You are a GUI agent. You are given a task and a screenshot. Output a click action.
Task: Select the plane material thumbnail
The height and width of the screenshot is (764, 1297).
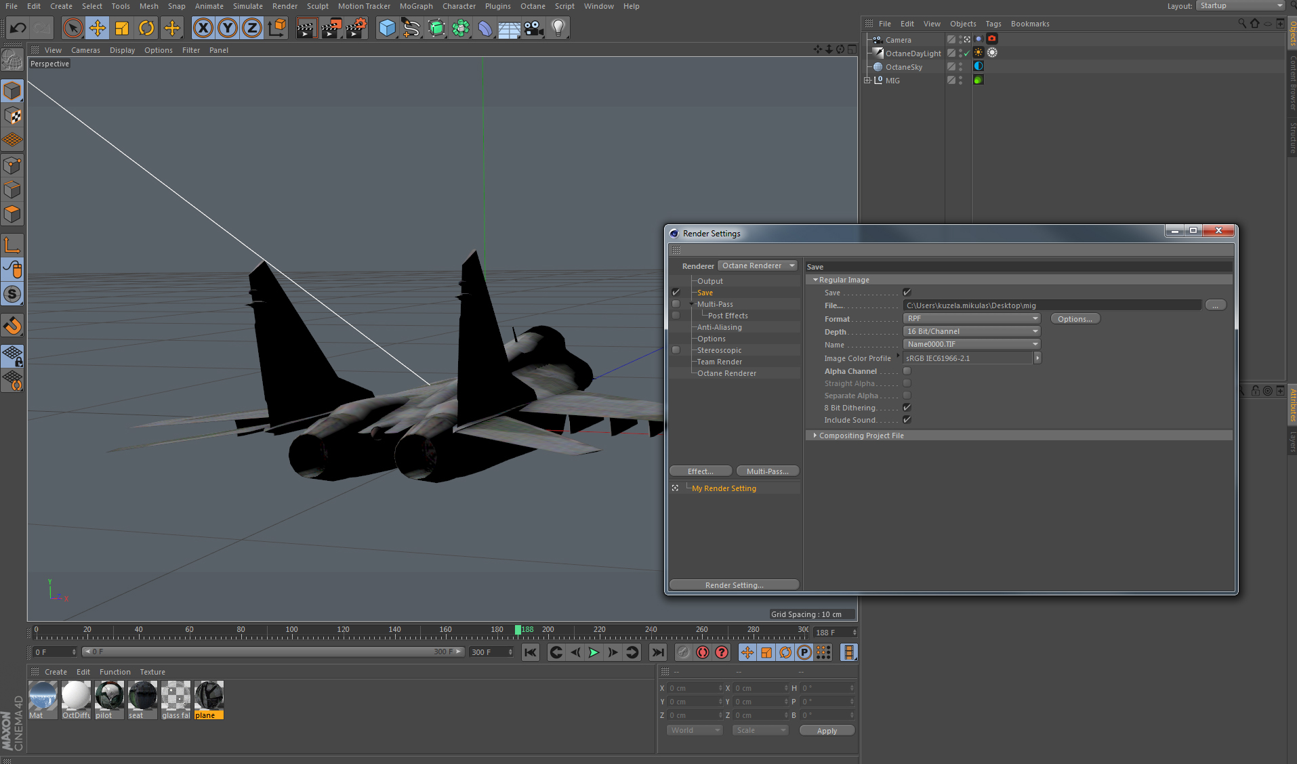209,700
